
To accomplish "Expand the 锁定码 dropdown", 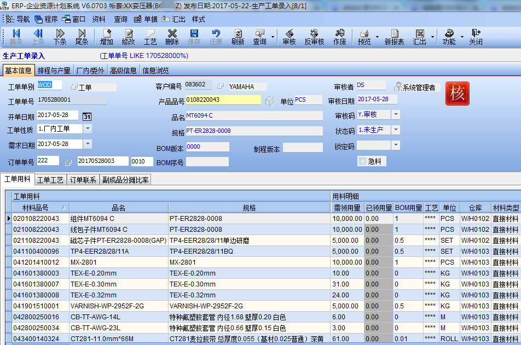I will point(395,145).
